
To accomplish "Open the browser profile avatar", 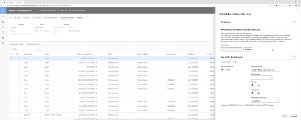I will coord(290,6).
